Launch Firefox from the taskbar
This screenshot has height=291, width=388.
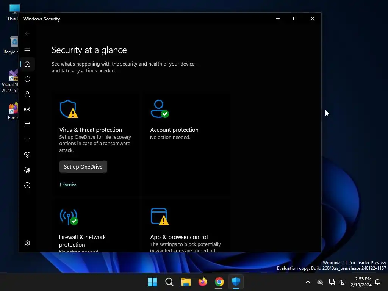[x=203, y=282]
